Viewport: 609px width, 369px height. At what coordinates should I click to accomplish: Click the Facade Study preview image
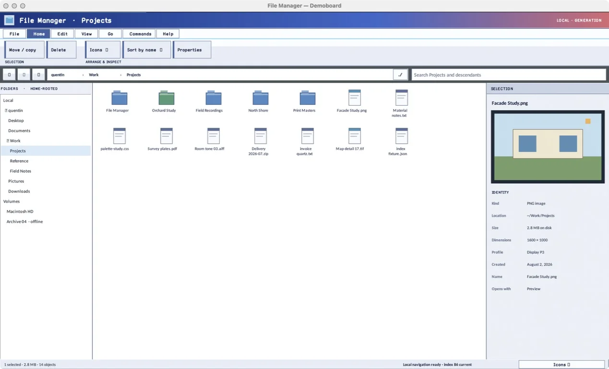pyautogui.click(x=548, y=147)
